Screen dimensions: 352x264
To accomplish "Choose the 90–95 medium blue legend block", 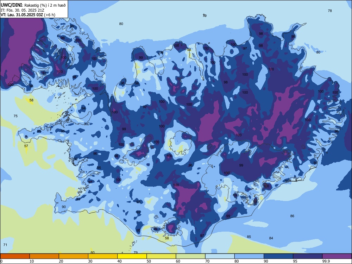I will click(x=278, y=256).
